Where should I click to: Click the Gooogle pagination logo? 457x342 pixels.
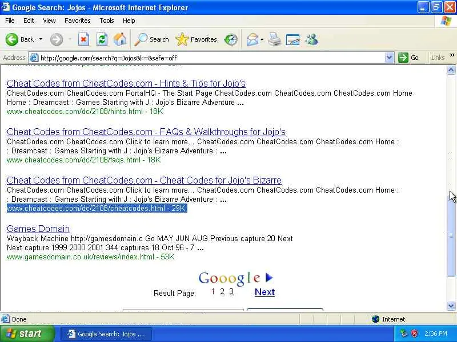229,278
